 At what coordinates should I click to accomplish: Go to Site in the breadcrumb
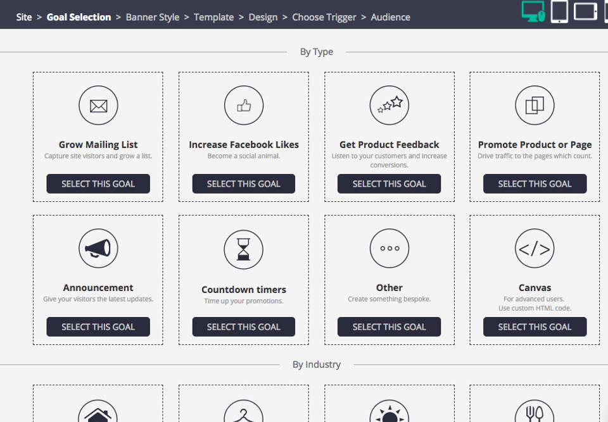click(24, 17)
